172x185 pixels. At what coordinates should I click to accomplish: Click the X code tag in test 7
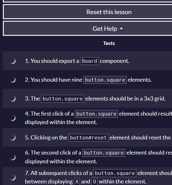coord(77,182)
